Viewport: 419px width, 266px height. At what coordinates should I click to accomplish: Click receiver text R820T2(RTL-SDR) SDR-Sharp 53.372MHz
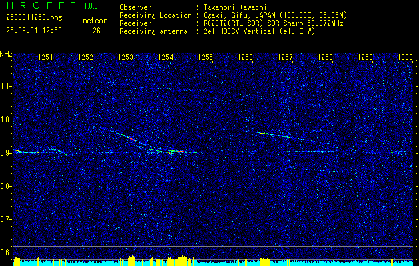(x=273, y=23)
